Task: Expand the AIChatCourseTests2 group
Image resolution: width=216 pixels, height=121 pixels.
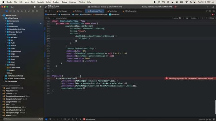Action: coord(4,76)
